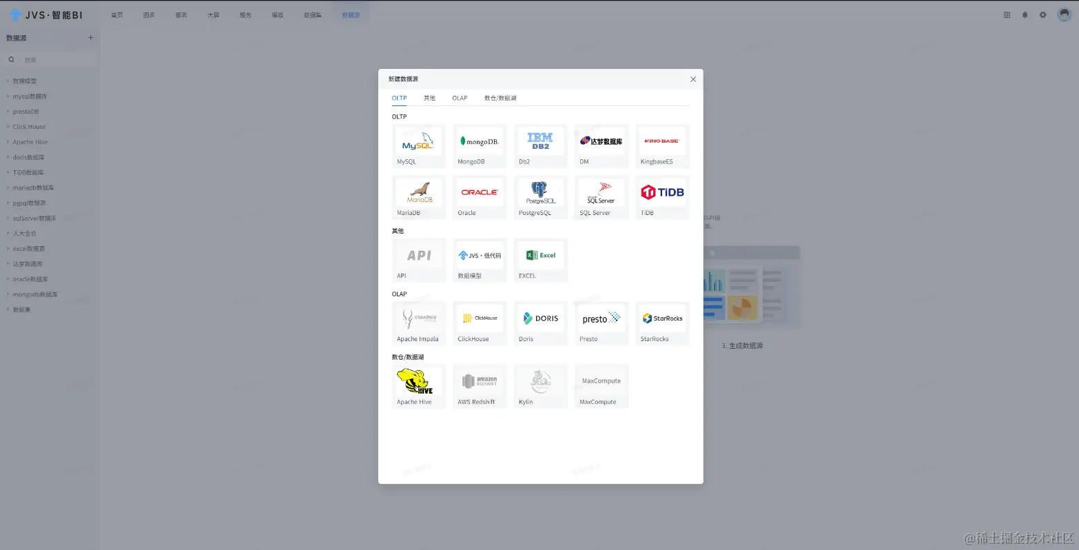The height and width of the screenshot is (550, 1079).
Task: Select the EXCEL data source card
Action: [x=541, y=261]
